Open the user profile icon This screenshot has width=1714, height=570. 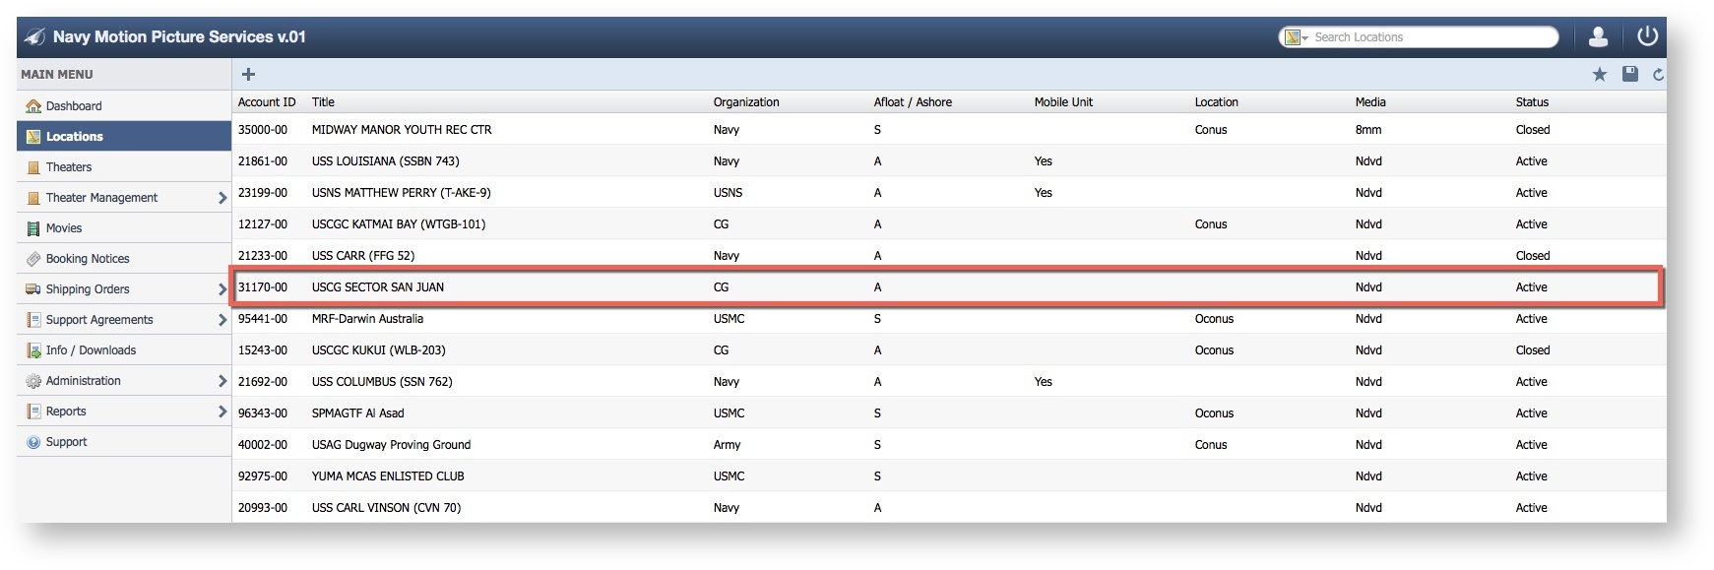pyautogui.click(x=1598, y=37)
